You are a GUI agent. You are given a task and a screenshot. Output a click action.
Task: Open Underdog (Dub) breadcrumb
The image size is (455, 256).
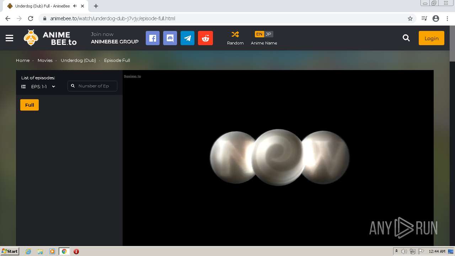tap(78, 60)
